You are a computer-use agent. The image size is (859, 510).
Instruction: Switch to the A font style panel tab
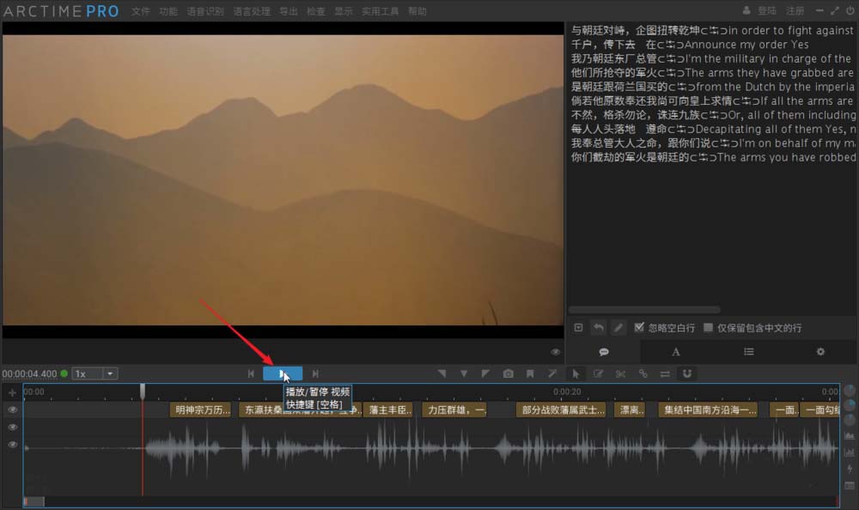(676, 352)
